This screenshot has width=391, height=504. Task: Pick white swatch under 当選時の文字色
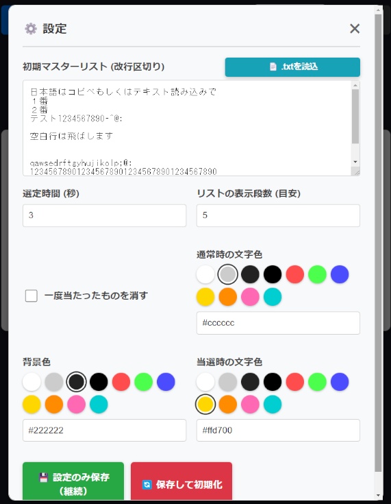click(205, 382)
